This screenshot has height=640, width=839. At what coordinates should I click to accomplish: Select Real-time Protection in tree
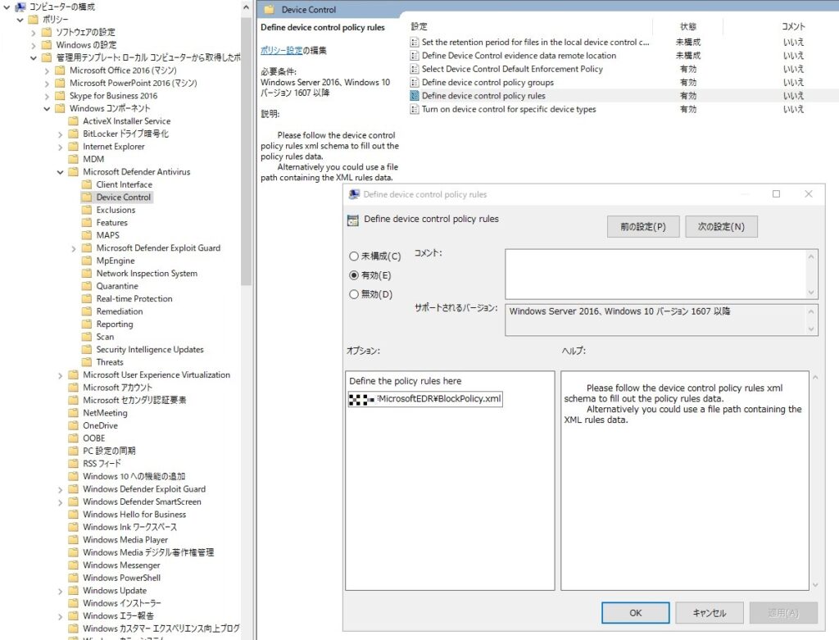[x=134, y=298]
